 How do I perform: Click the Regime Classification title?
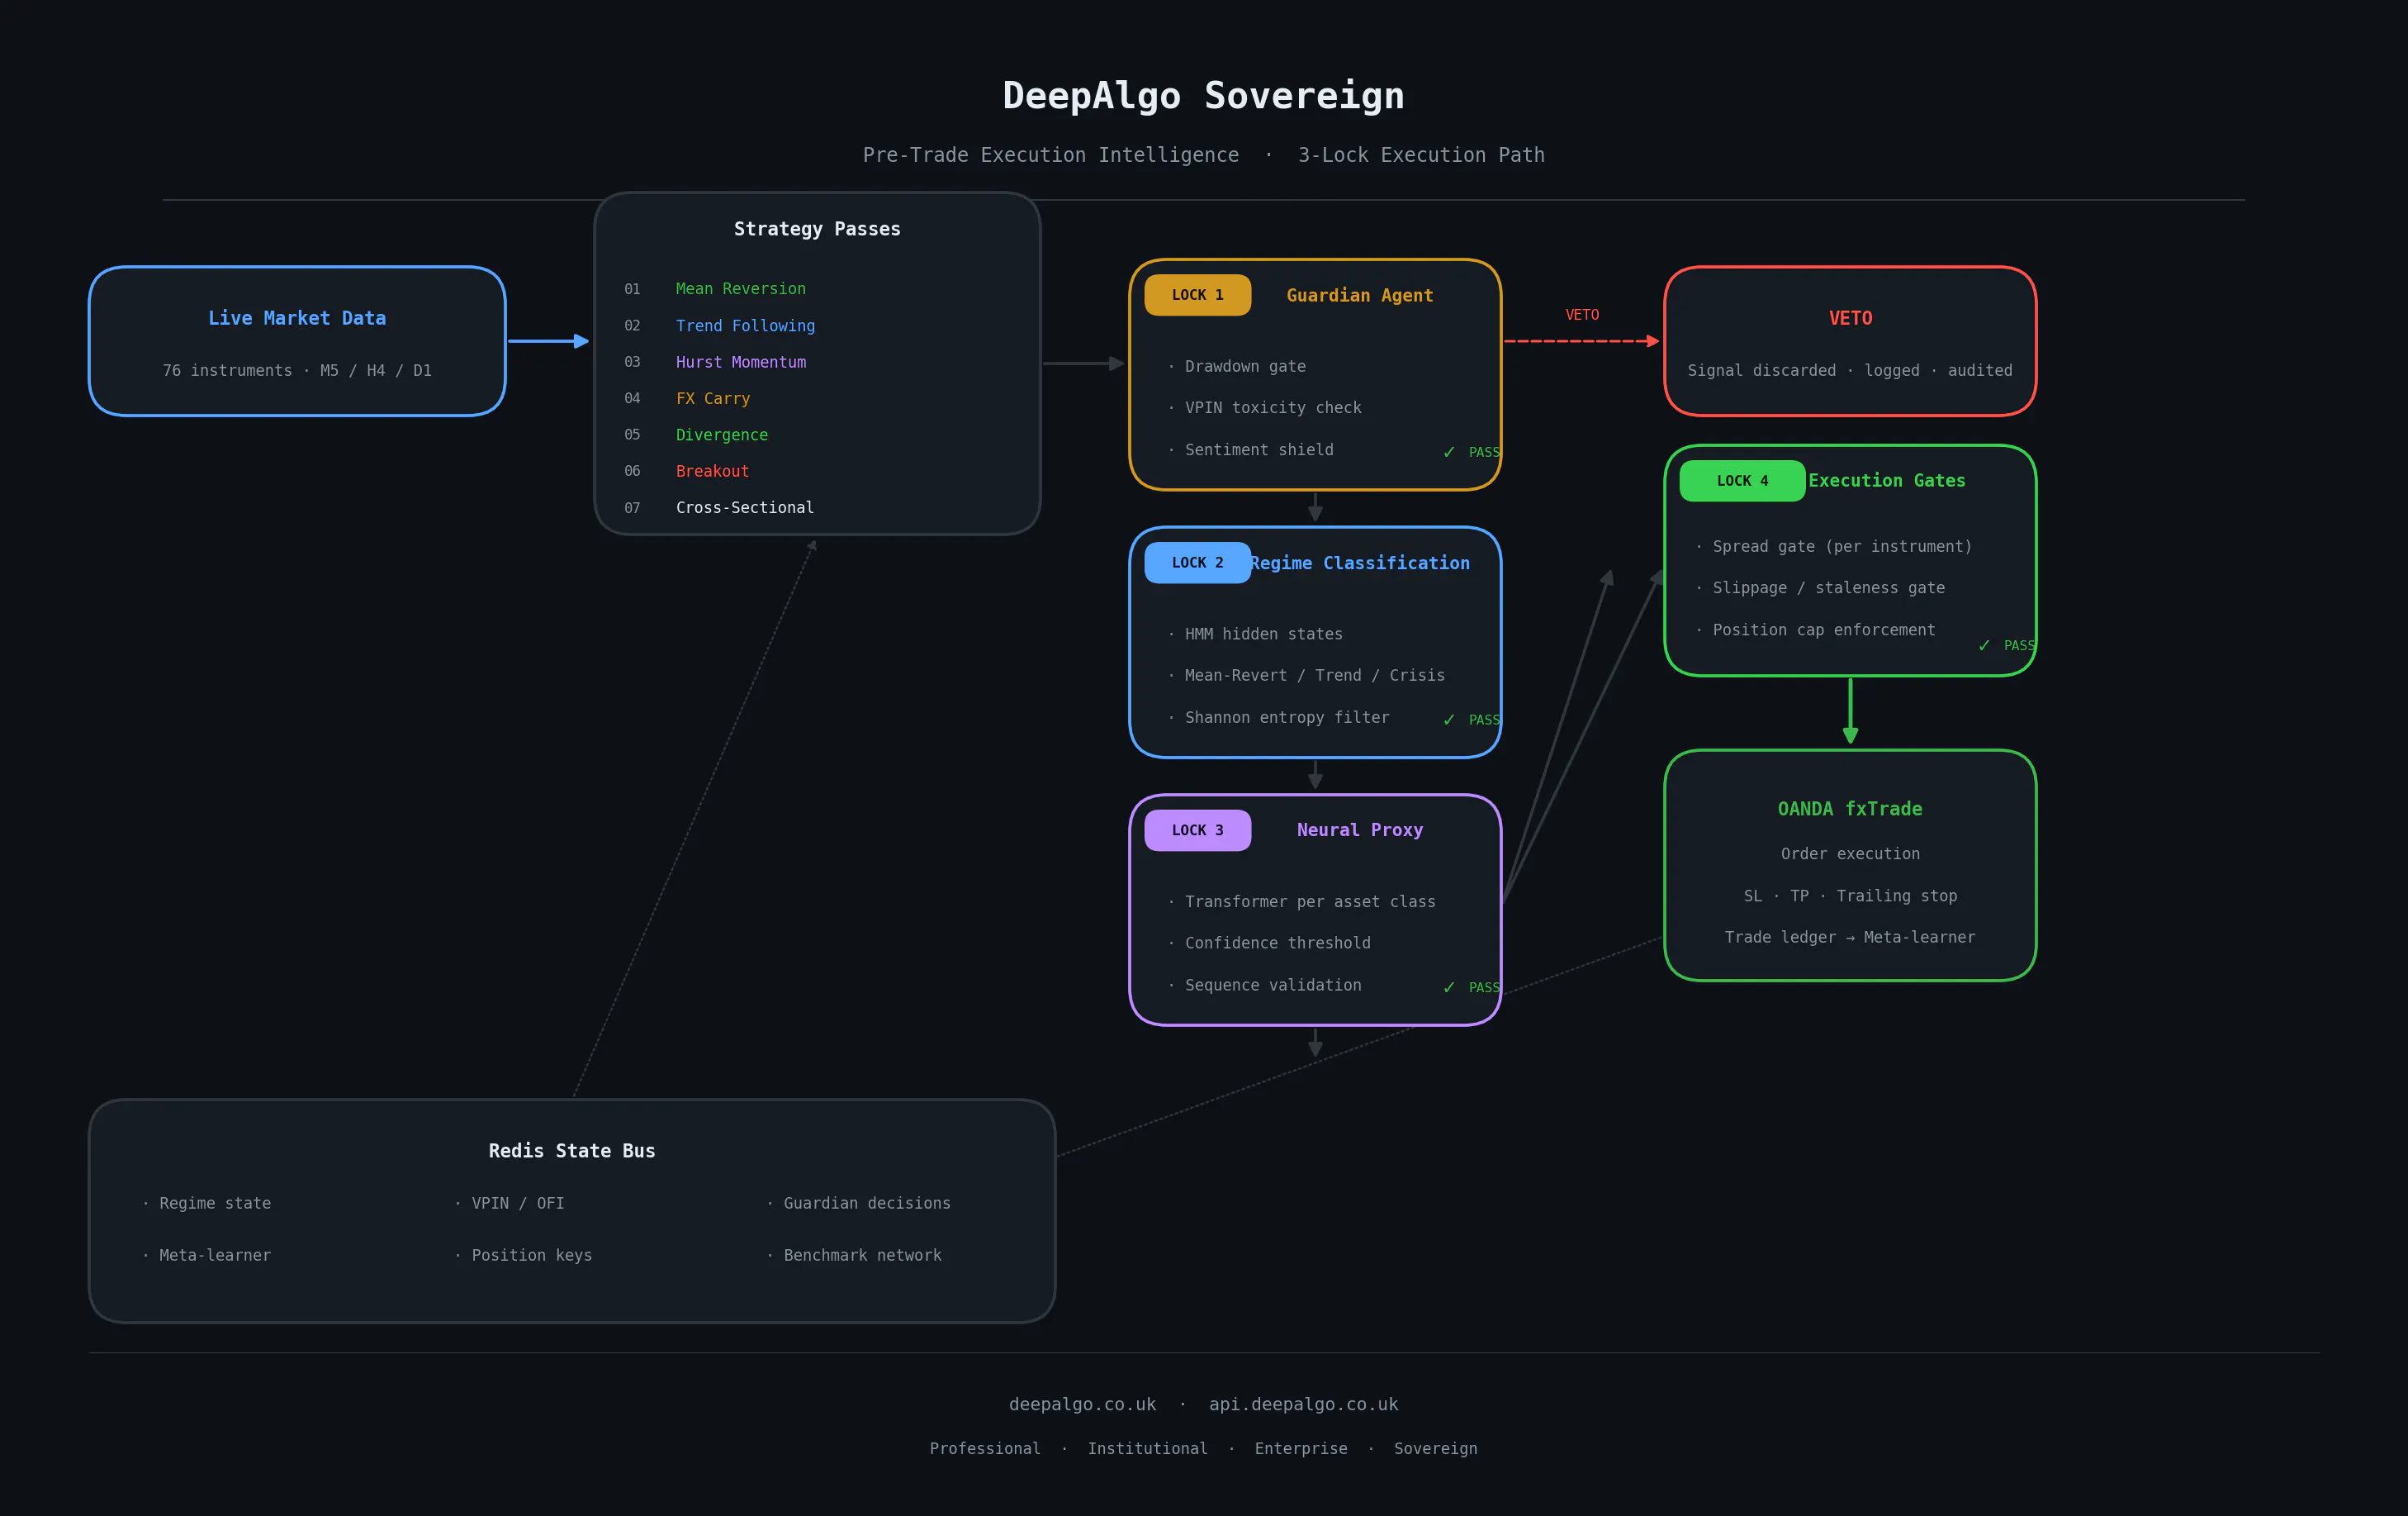(x=1360, y=563)
